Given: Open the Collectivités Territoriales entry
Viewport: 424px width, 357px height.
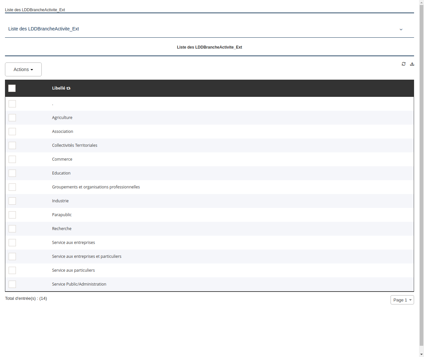Looking at the screenshot, I should 75,145.
